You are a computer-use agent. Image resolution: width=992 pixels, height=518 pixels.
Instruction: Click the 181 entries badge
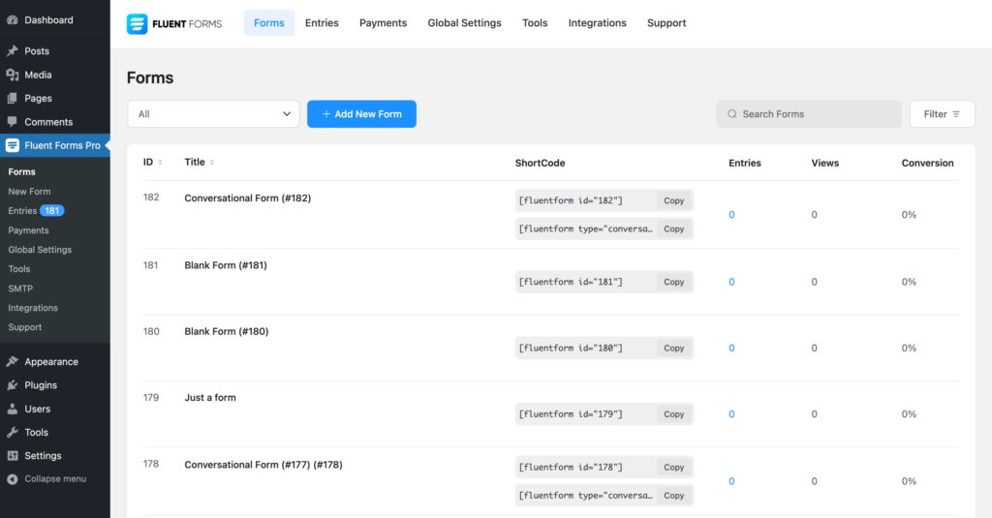coord(52,211)
